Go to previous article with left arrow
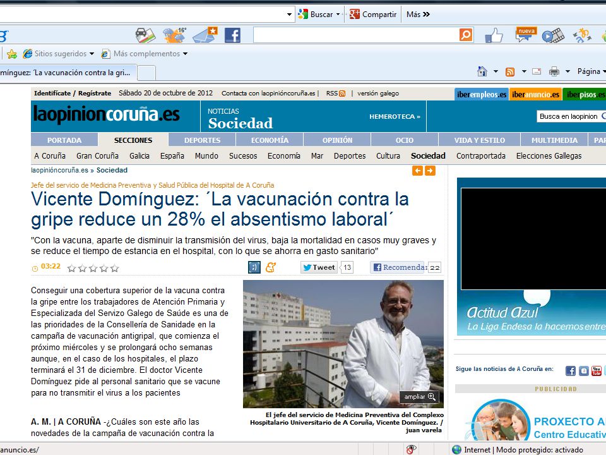This screenshot has width=606, height=455. click(417, 171)
